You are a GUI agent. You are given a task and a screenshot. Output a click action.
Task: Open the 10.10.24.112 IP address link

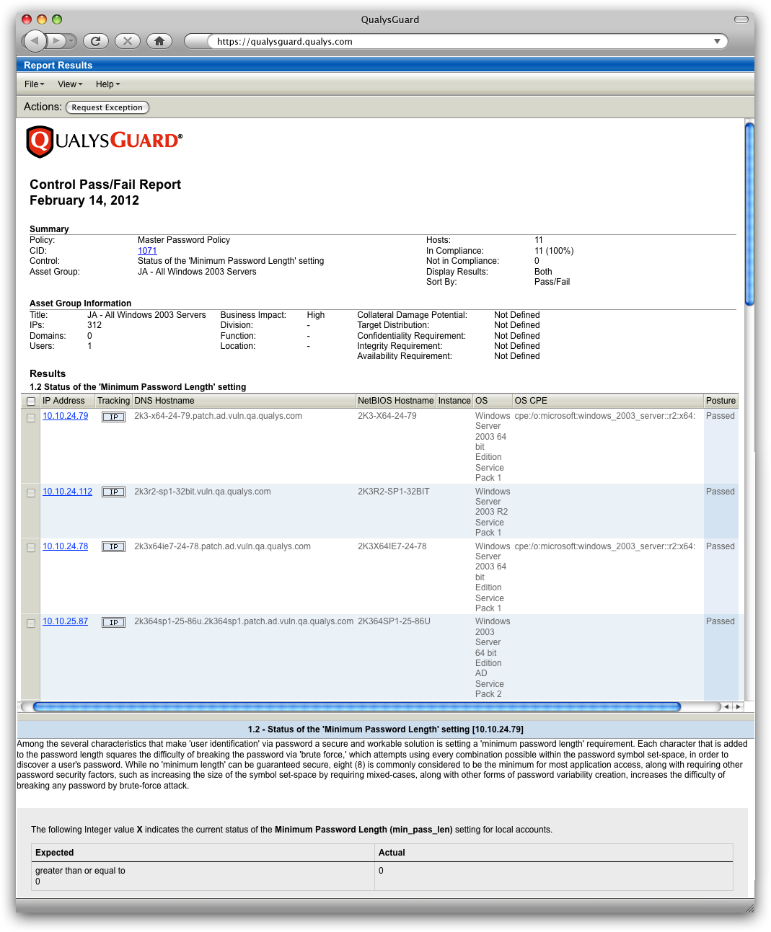click(68, 492)
